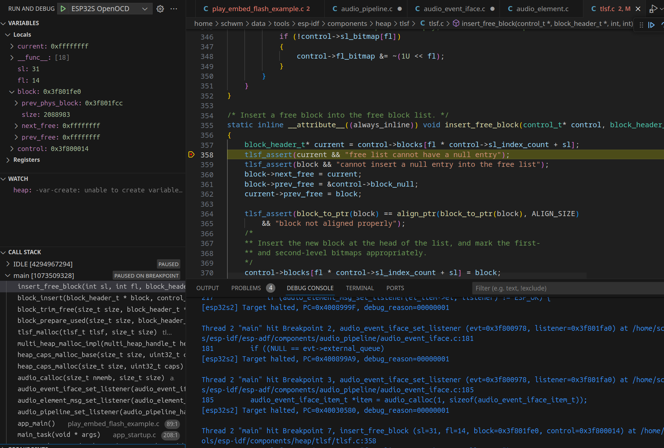Collapse the CALL STACK section
Image resolution: width=664 pixels, height=448 pixels.
(4, 252)
